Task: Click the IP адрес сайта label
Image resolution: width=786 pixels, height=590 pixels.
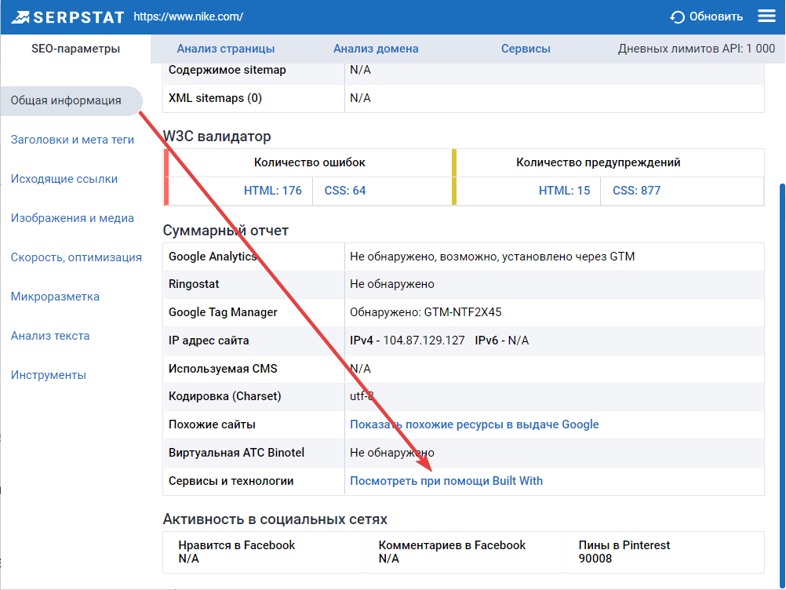Action: (x=209, y=341)
